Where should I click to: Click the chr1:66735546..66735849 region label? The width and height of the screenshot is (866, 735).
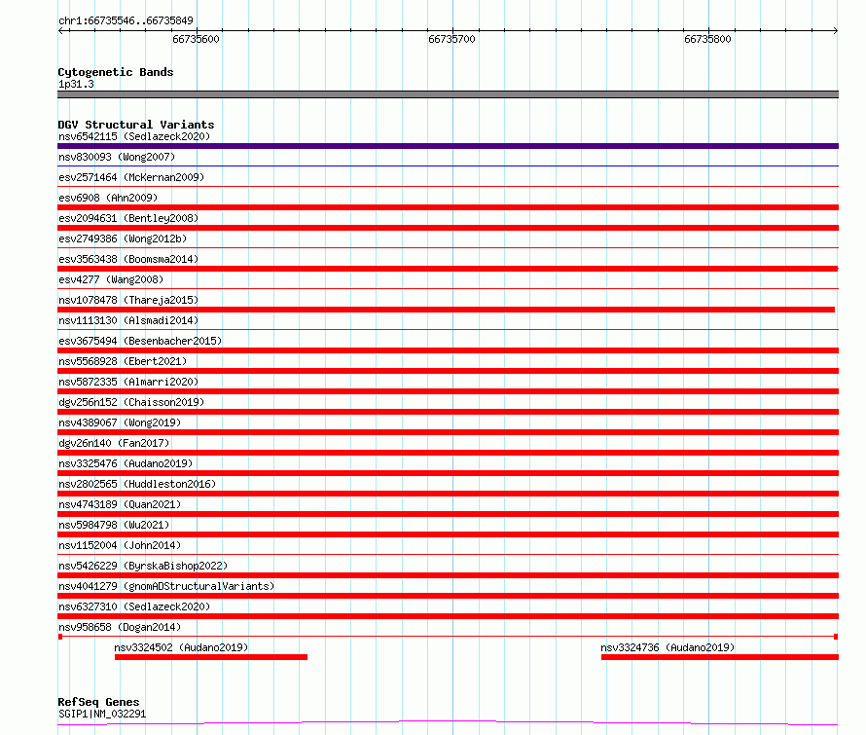(x=126, y=21)
